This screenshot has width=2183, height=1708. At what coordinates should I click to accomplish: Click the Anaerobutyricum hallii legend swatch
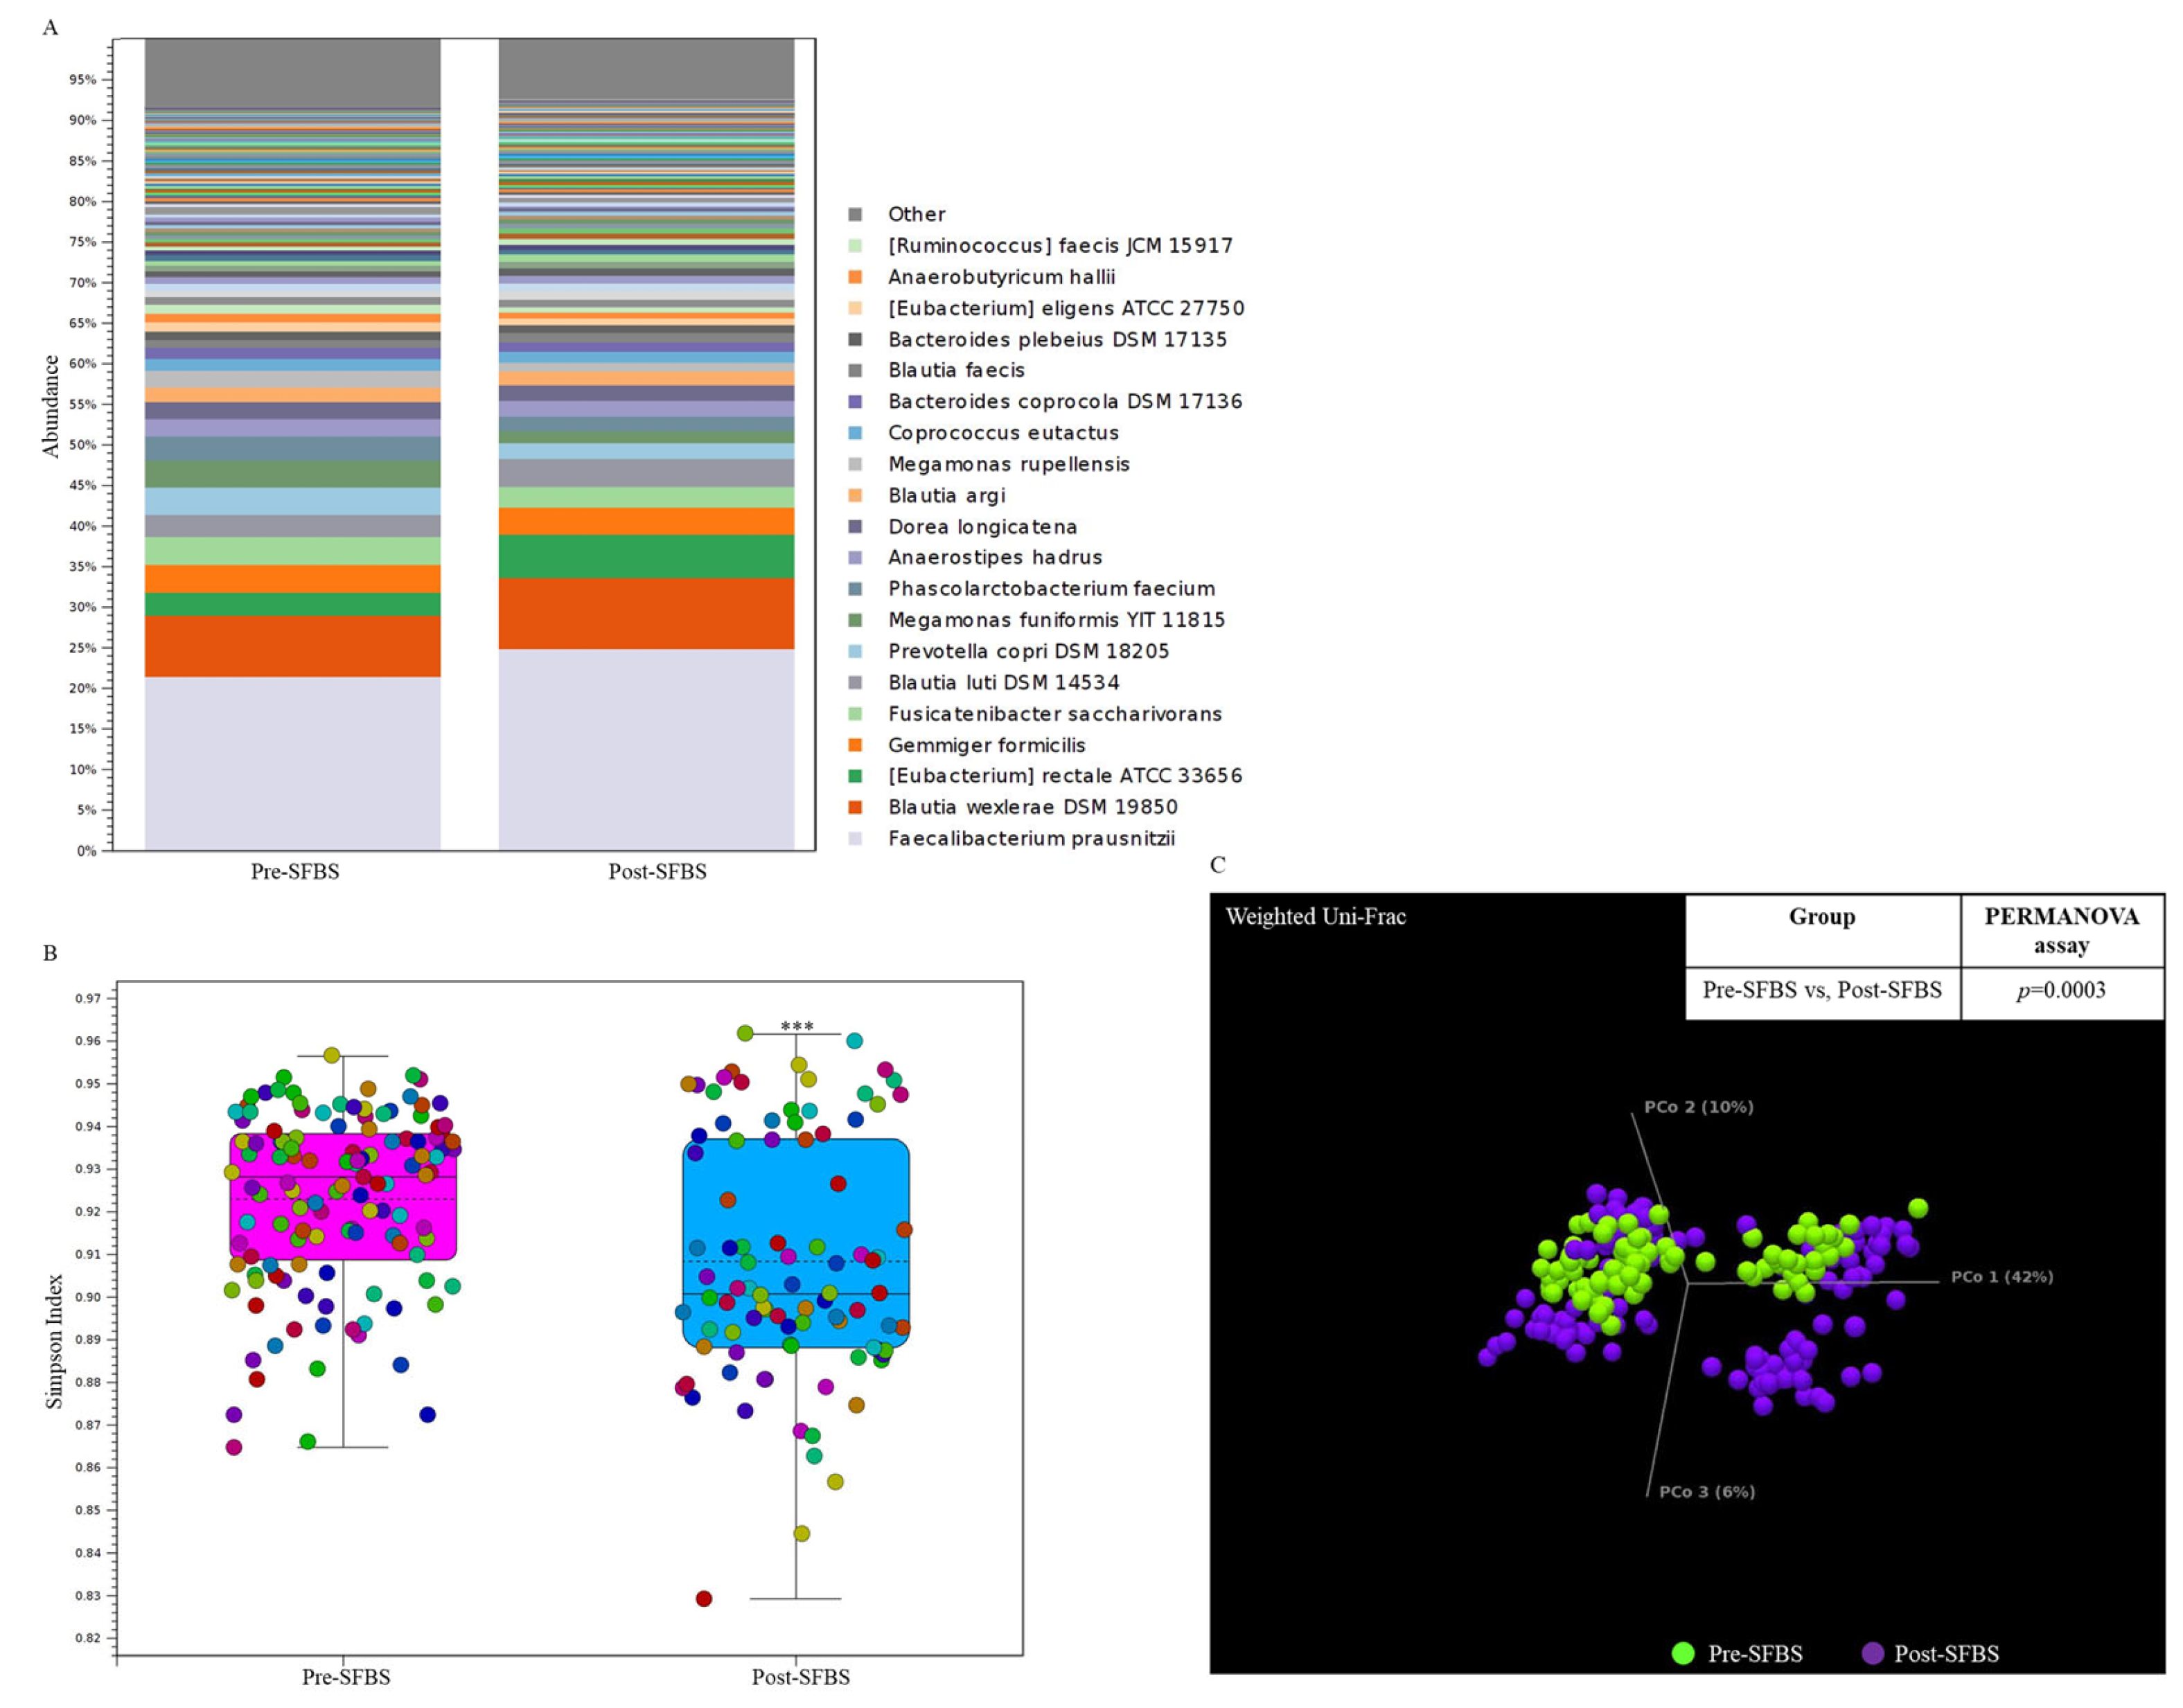(x=855, y=277)
